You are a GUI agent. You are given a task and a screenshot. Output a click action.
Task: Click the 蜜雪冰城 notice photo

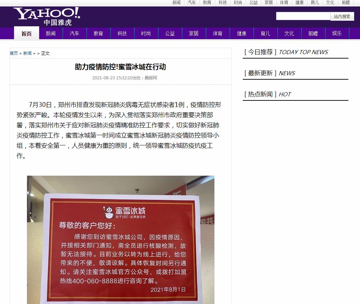tap(121, 240)
